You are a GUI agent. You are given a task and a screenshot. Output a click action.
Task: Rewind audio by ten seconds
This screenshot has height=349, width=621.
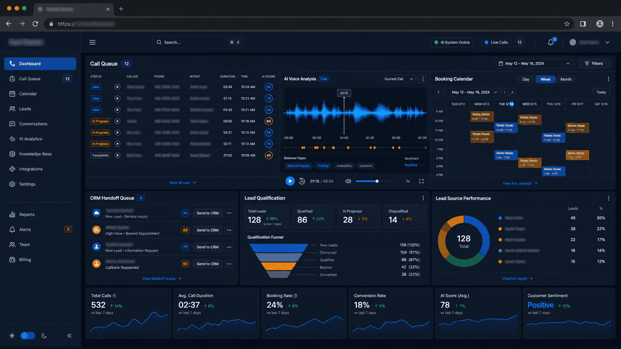coord(302,181)
